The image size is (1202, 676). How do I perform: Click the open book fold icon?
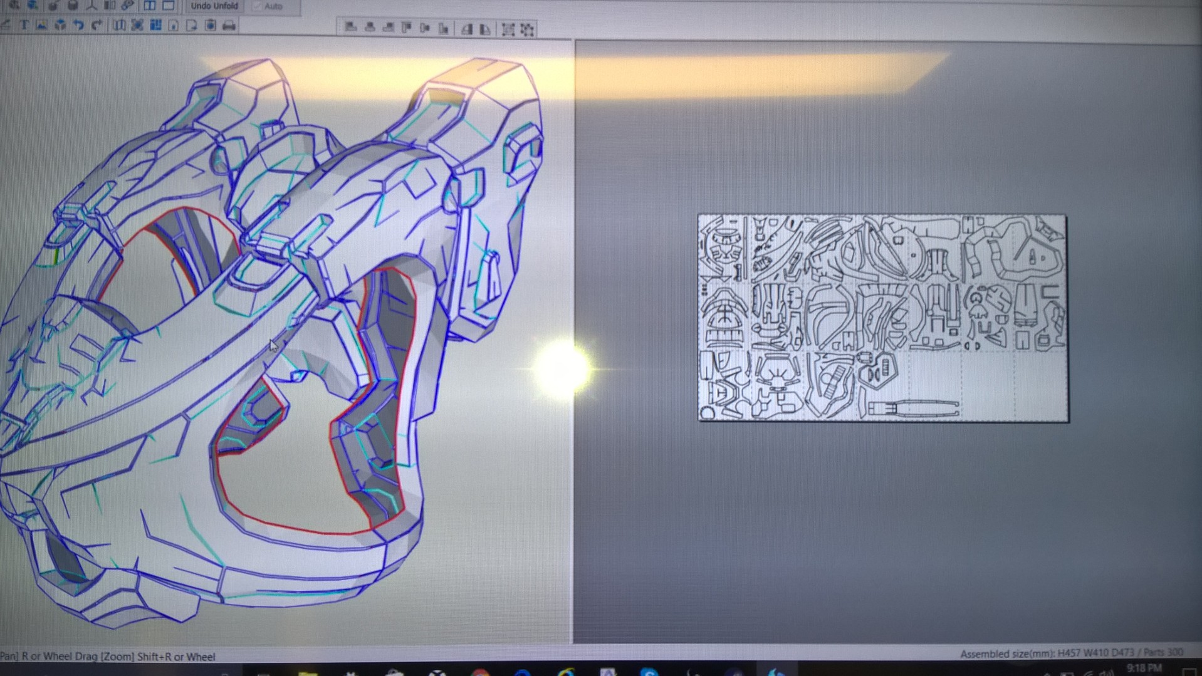tap(119, 25)
